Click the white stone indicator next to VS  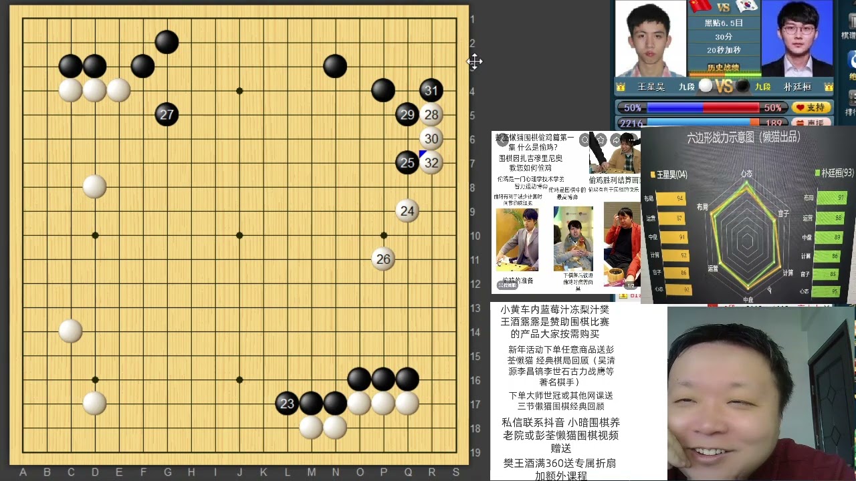click(706, 86)
